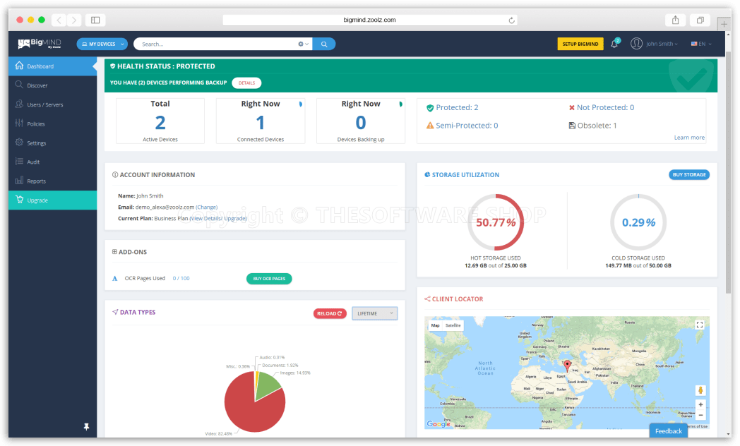Screen dimensions: 740x446
Task: Open the LIFETIME period dropdown
Action: (x=374, y=313)
